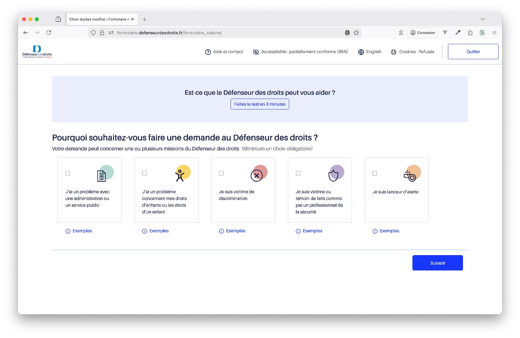The height and width of the screenshot is (338, 520).
Task: Reload the page with the refresh icon
Action: (x=49, y=33)
